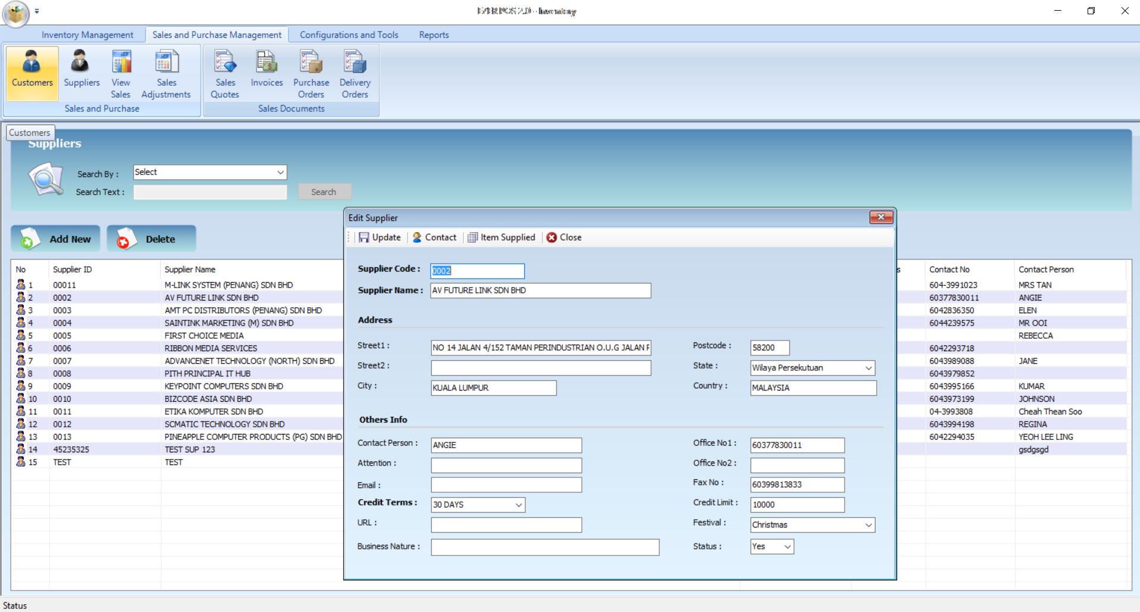1140x612 pixels.
Task: Click row icon for supplier 0005
Action: click(21, 335)
